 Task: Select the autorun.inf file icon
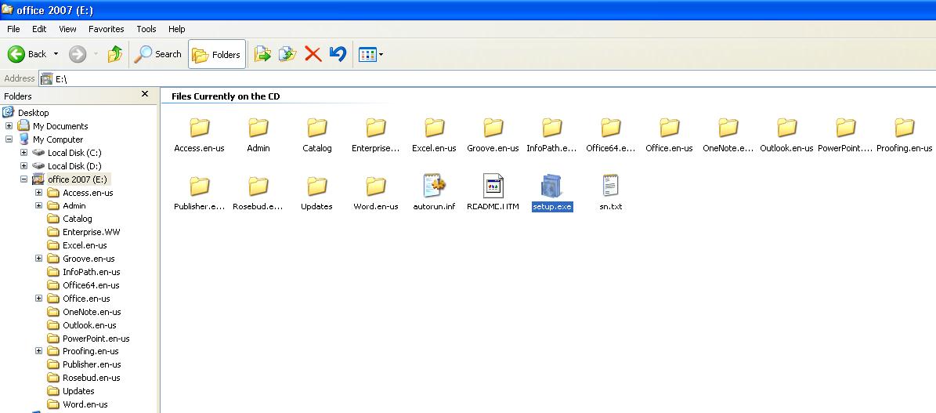coord(434,186)
